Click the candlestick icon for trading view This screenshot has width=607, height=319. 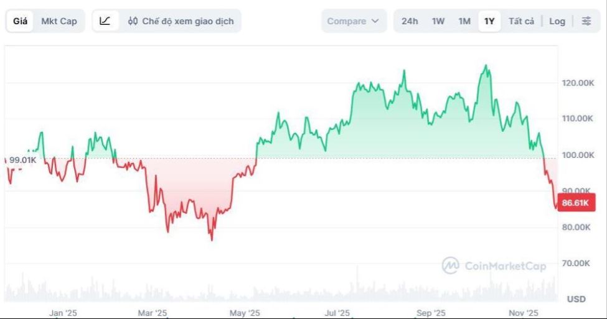[133, 21]
